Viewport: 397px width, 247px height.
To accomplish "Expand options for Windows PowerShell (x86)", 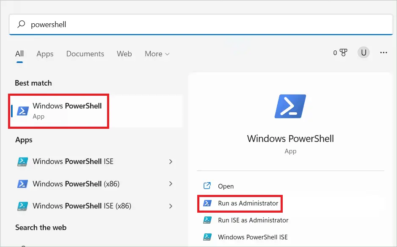I will (171, 183).
